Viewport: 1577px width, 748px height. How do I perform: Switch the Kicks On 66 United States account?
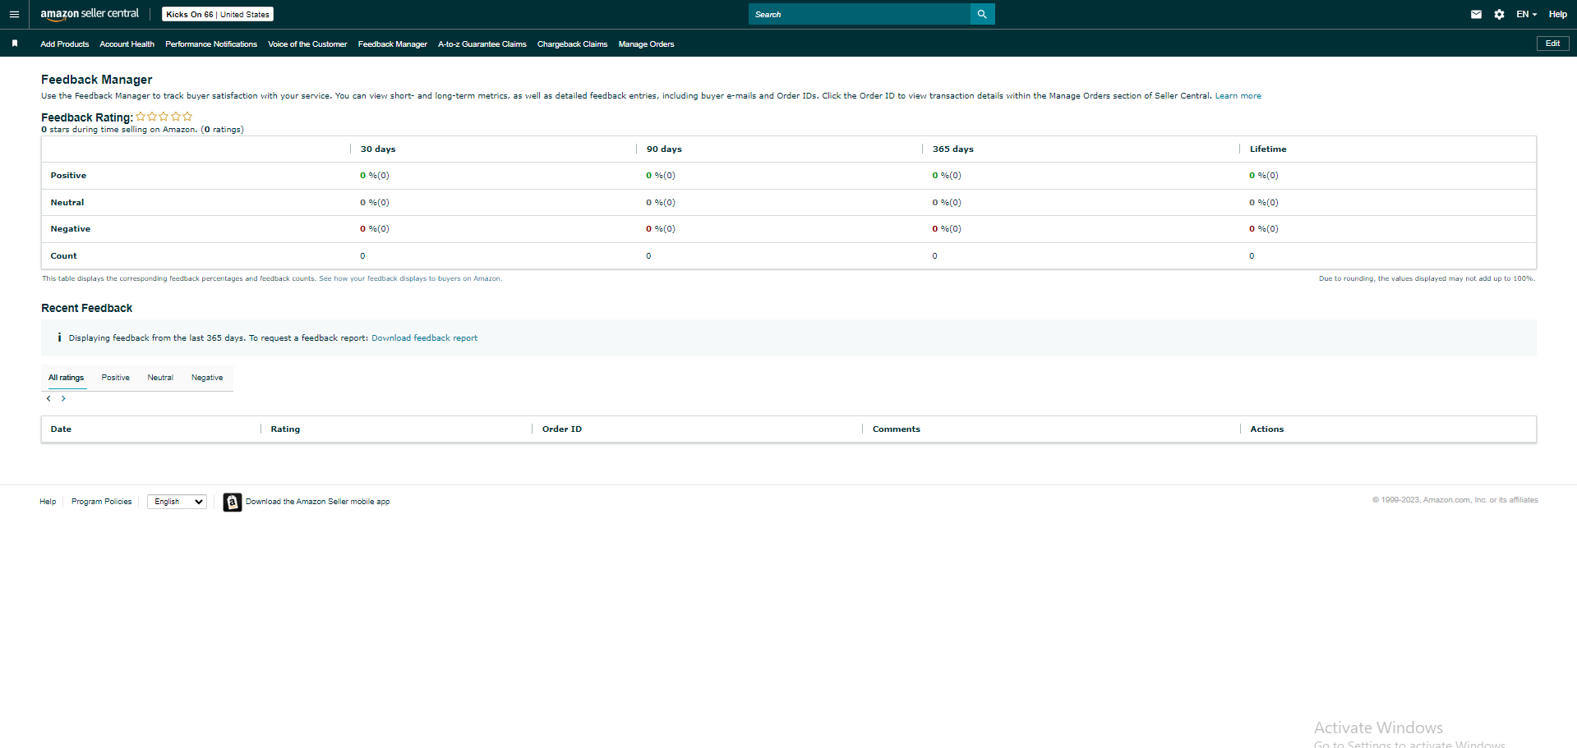pos(218,14)
